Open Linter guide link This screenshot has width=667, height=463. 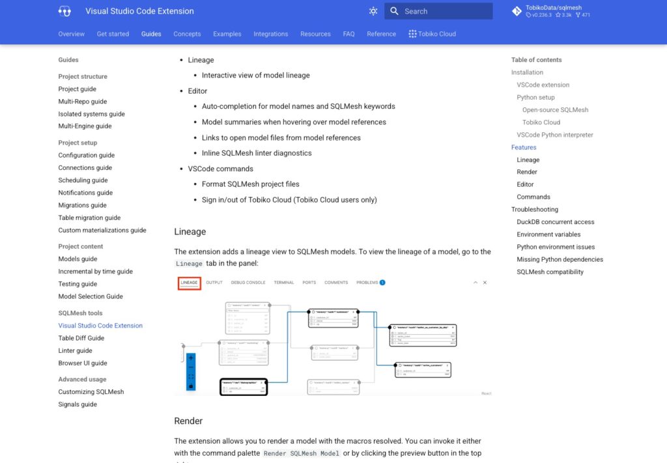[76, 351]
